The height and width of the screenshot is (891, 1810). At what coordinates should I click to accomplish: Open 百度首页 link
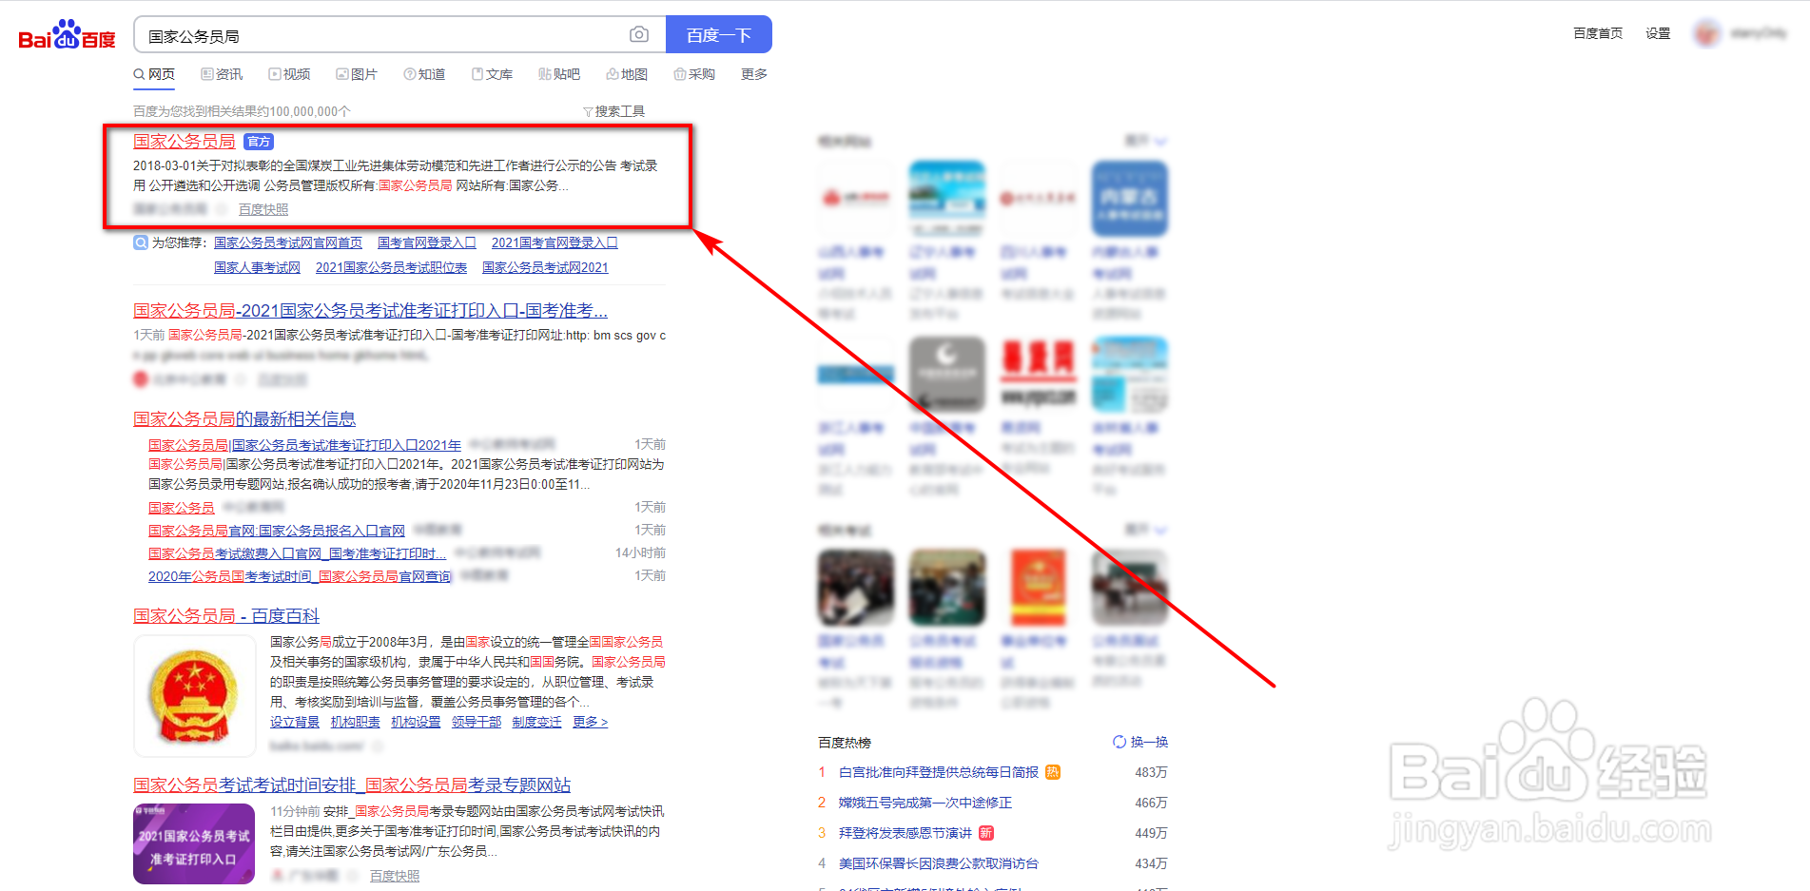pos(1598,33)
